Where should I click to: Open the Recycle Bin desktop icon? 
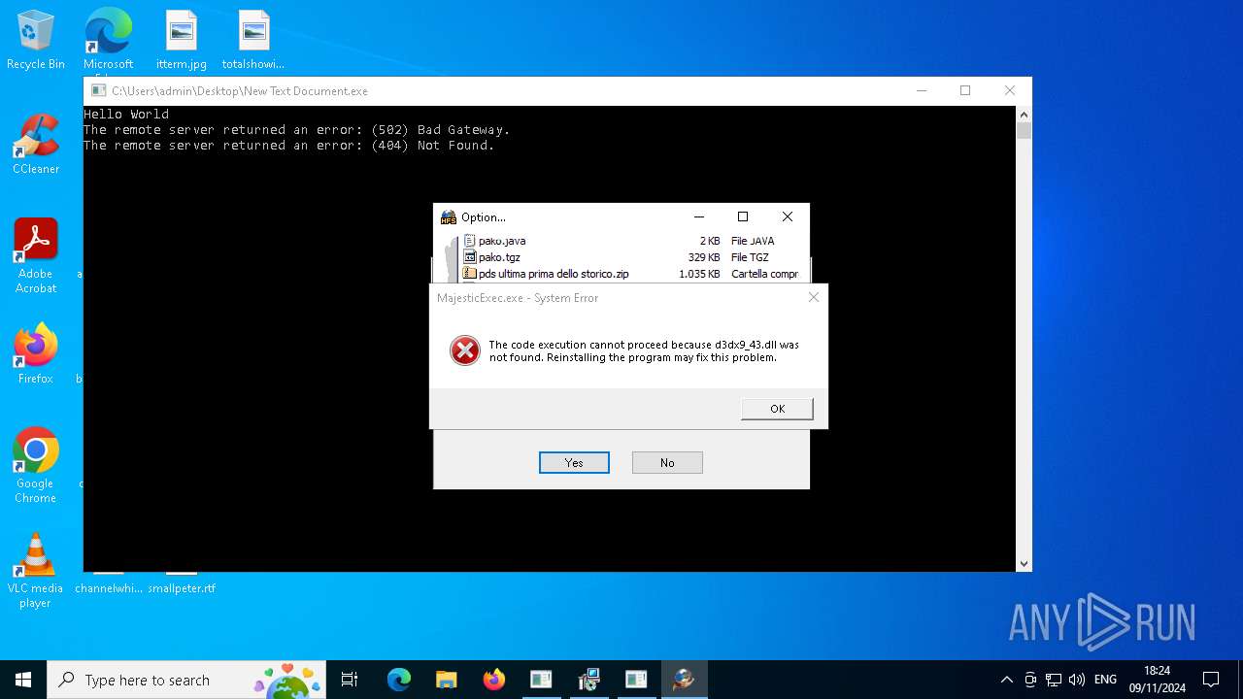tap(36, 40)
